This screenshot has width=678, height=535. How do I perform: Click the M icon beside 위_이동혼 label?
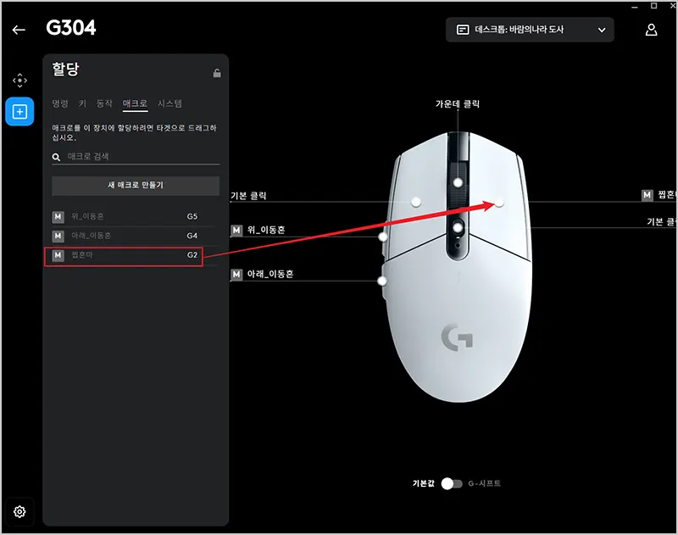[x=236, y=230]
